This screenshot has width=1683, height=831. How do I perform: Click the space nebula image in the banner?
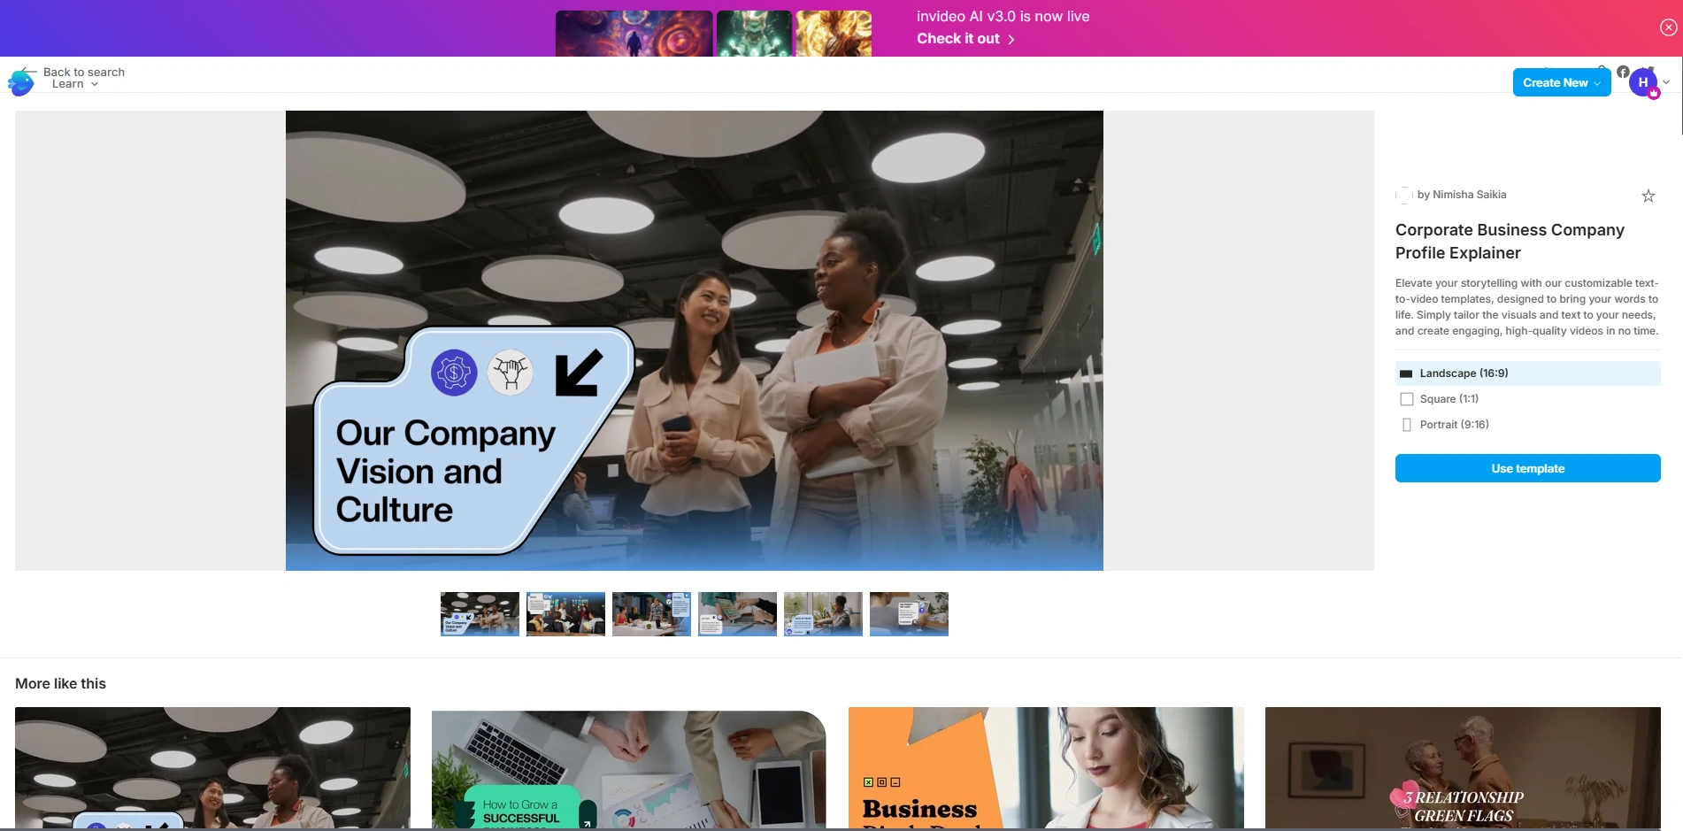click(634, 34)
